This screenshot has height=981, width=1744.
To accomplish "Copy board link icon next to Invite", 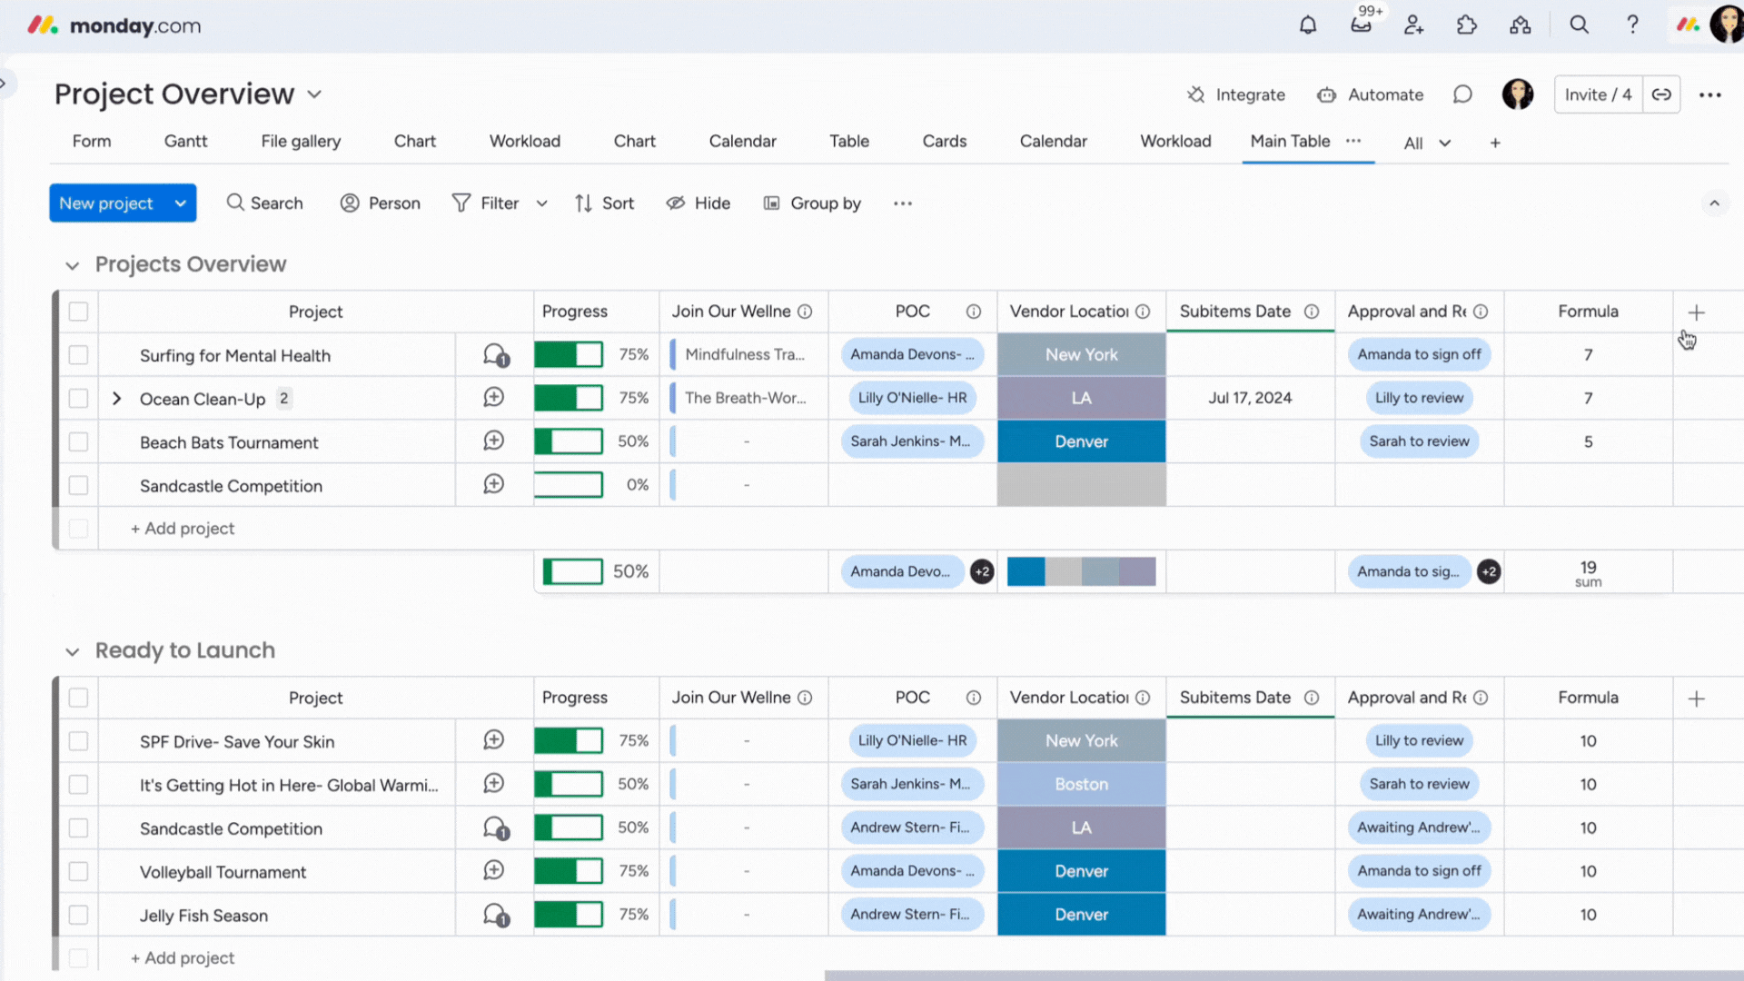I will click(1661, 94).
